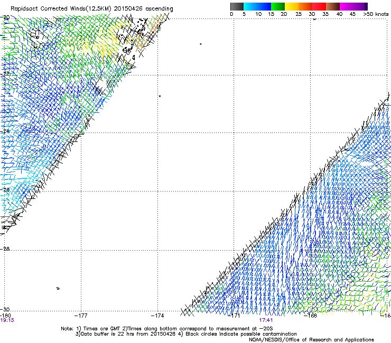This screenshot has height=343, width=391.
Task: Click the '10' legend scale label
Action: click(258, 14)
